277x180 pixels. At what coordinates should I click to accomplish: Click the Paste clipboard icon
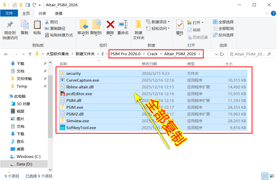[37, 24]
